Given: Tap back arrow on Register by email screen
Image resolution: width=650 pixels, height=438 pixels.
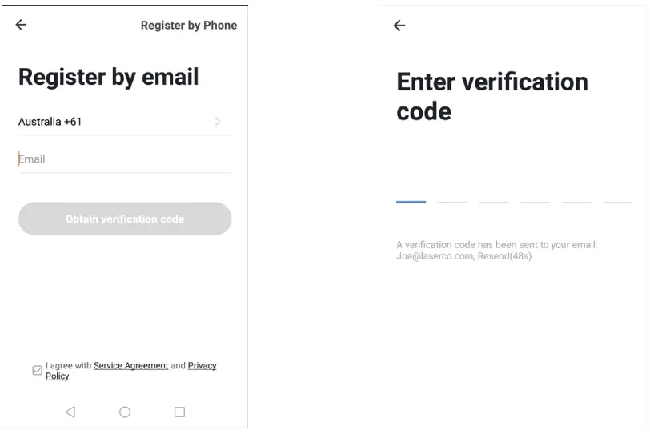Looking at the screenshot, I should tap(21, 25).
